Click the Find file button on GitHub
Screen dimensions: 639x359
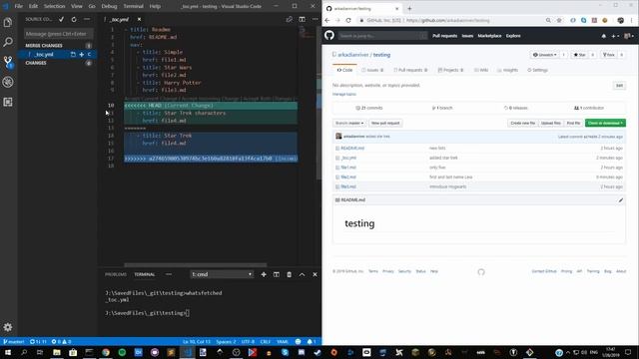pyautogui.click(x=573, y=123)
